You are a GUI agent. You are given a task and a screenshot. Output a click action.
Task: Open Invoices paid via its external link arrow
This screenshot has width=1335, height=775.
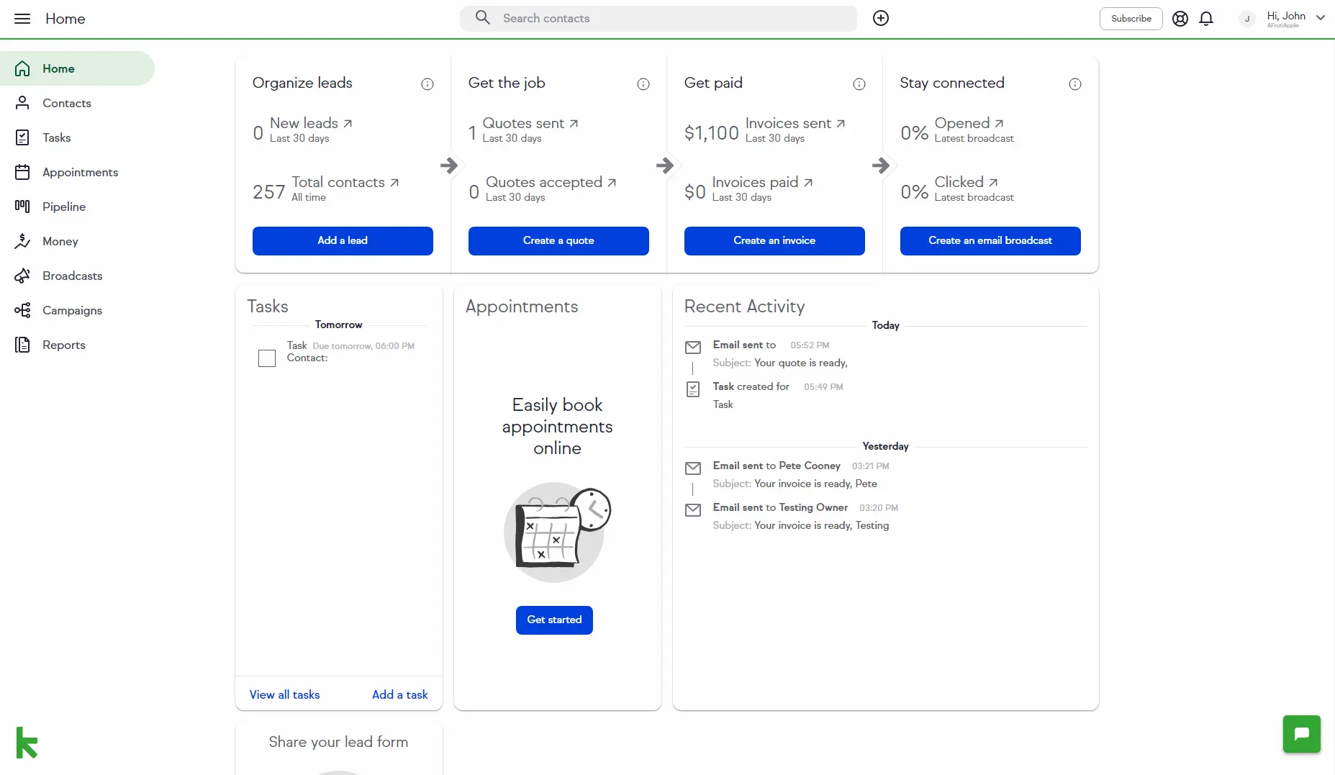(x=810, y=182)
